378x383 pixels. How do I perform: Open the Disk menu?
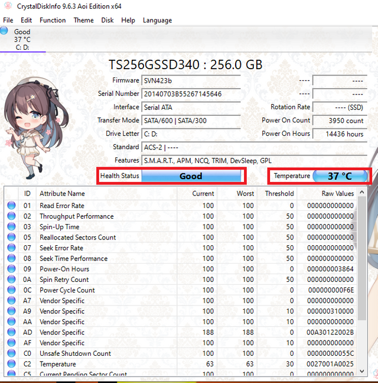coord(107,20)
